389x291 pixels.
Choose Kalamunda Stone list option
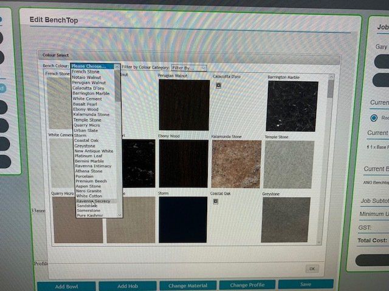point(91,115)
